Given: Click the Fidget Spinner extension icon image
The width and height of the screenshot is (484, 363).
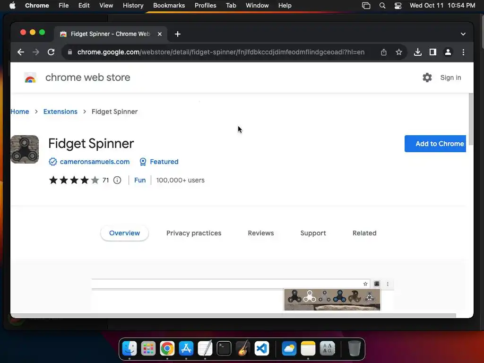Looking at the screenshot, I should (x=25, y=149).
